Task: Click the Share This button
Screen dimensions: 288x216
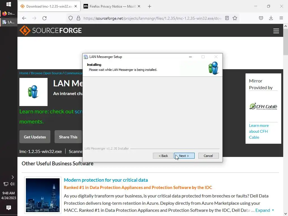Action: [x=68, y=137]
